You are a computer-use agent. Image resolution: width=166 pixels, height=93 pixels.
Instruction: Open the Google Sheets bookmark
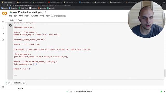(x=23, y=8)
